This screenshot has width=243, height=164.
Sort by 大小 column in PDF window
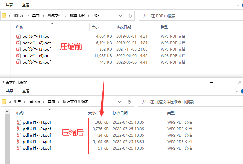pyautogui.click(x=95, y=27)
